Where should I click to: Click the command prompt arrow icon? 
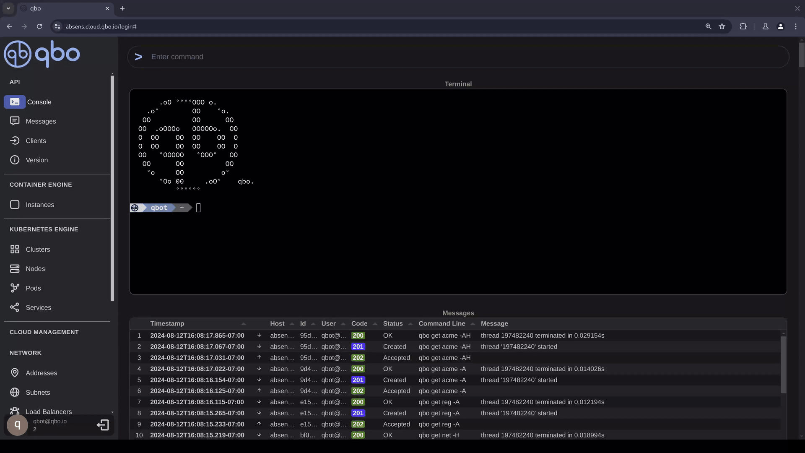pyautogui.click(x=138, y=57)
